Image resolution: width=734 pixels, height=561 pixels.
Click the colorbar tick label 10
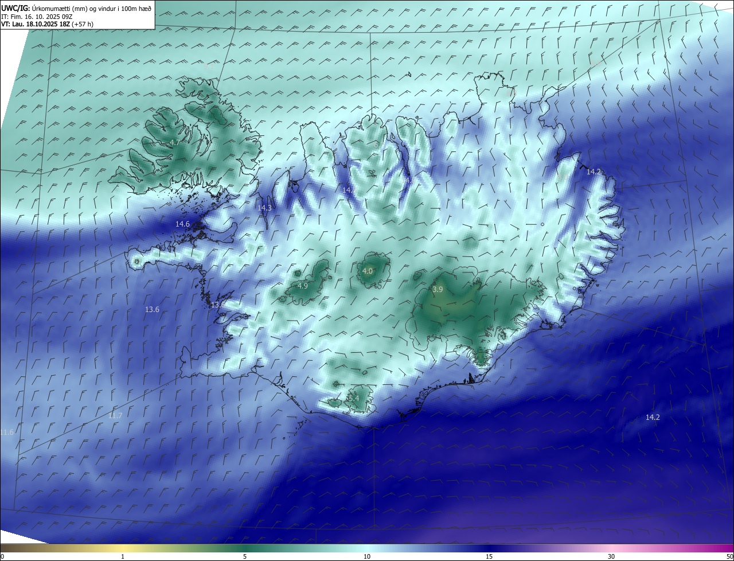coord(367,556)
